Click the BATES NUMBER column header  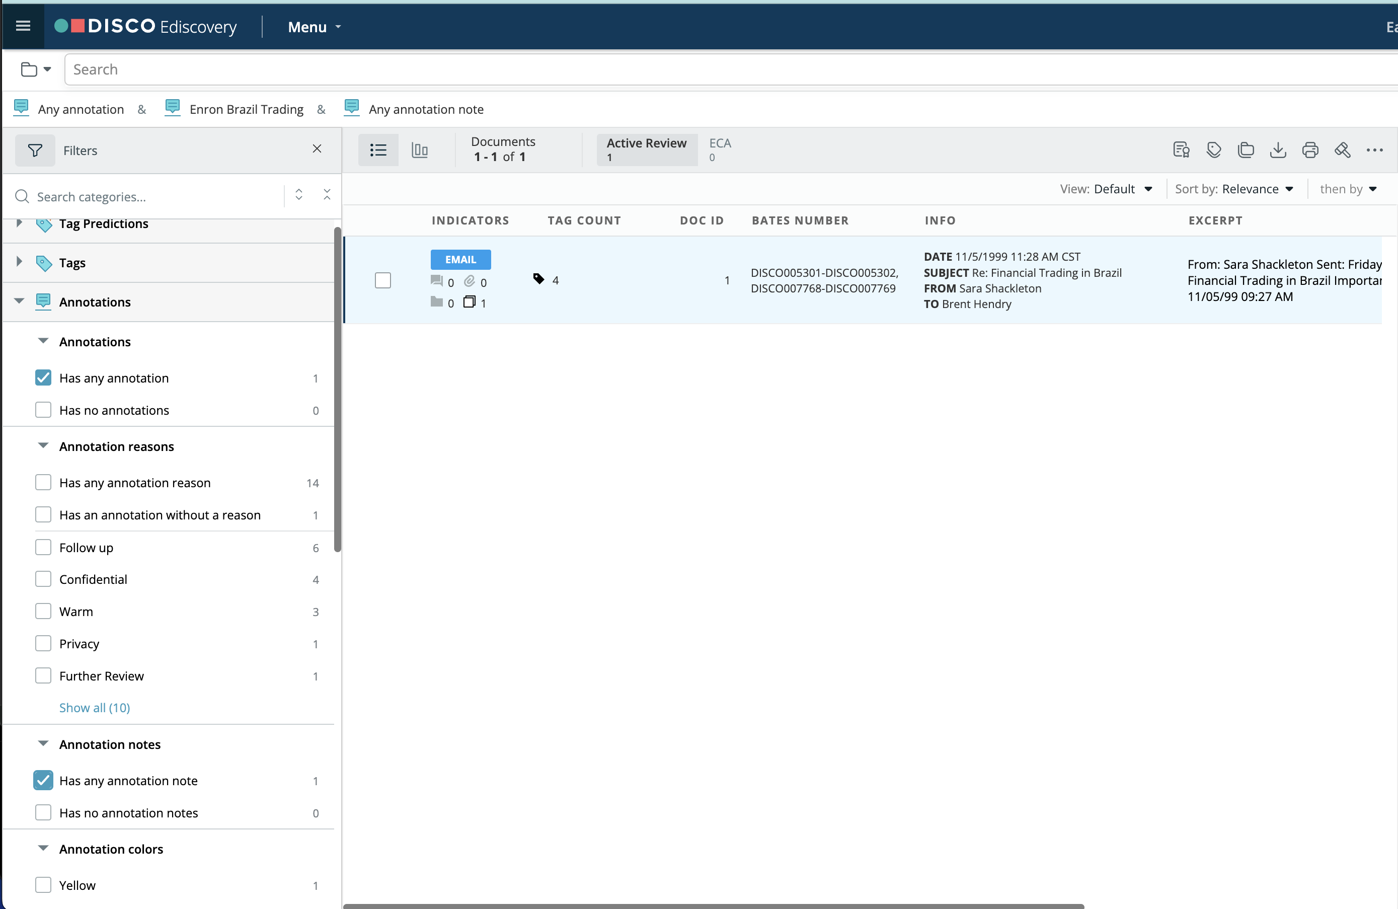click(x=800, y=220)
